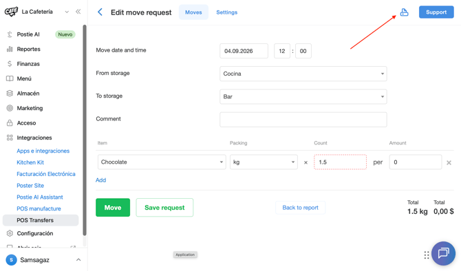
Task: Click the Comment text field
Action: [x=303, y=119]
